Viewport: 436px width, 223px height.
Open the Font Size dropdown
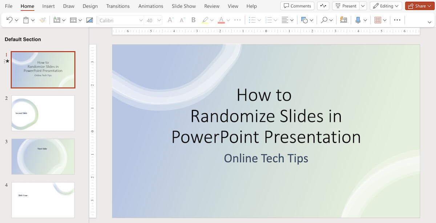[x=159, y=20]
